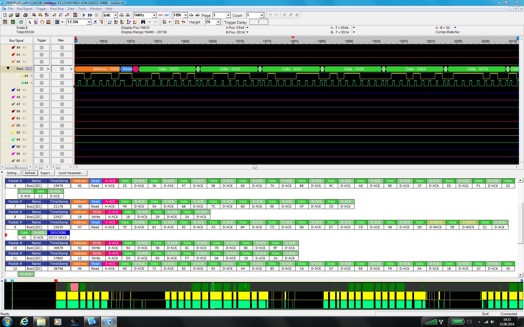Click the Internet Explorer taskbar icon
The width and height of the screenshot is (524, 327).
[x=24, y=322]
